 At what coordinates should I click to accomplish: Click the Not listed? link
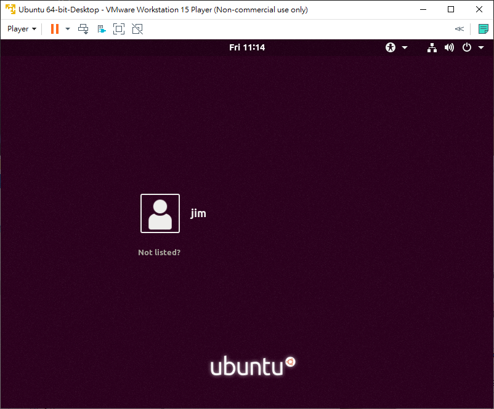(159, 252)
